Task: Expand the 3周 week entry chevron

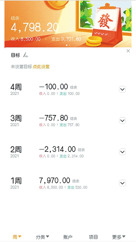Action: (x=122, y=121)
